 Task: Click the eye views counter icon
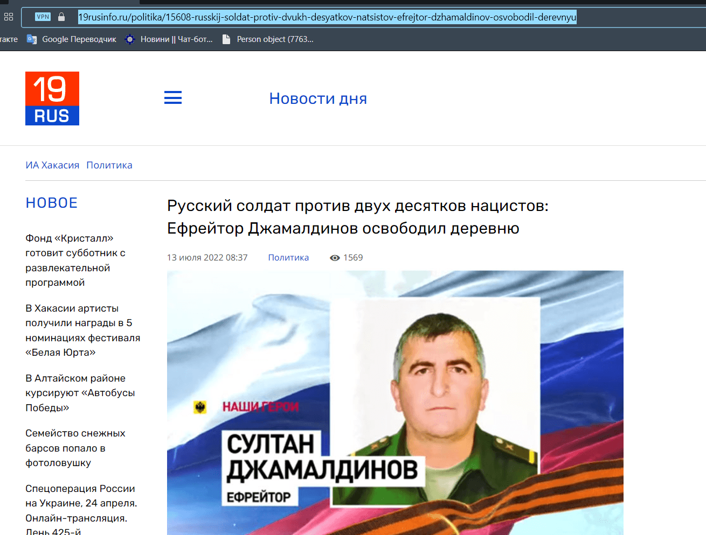335,258
